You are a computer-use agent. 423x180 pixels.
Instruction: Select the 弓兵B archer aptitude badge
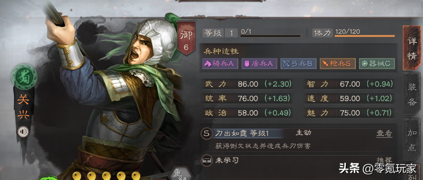(x=298, y=64)
